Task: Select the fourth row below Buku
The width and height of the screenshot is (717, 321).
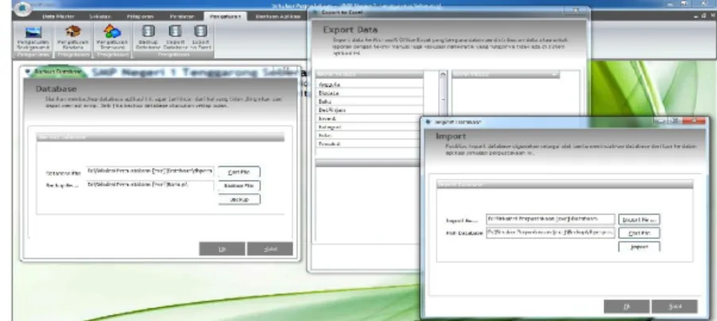Action: click(x=370, y=110)
